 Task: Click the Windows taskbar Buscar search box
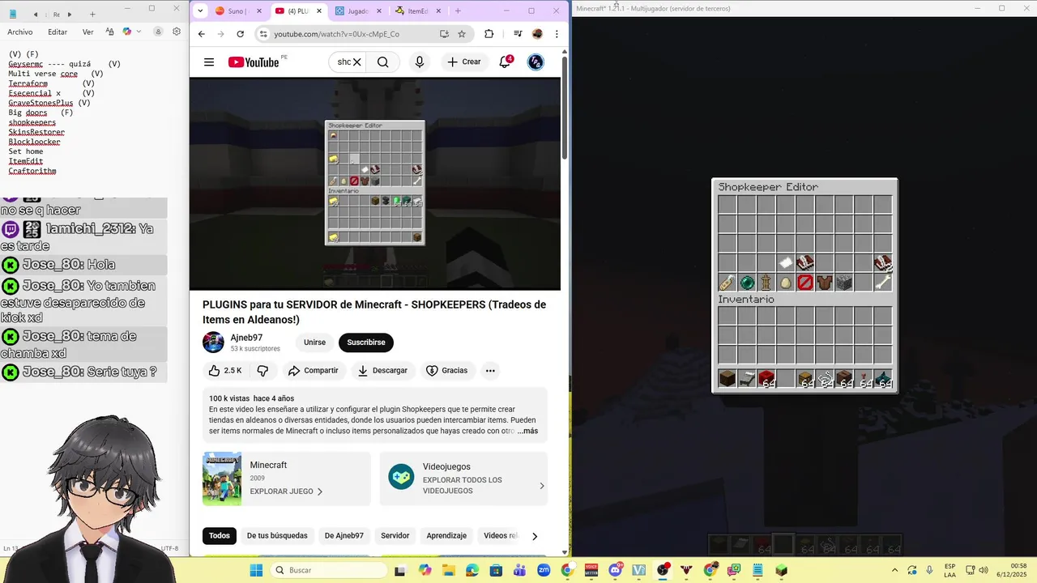pos(331,570)
